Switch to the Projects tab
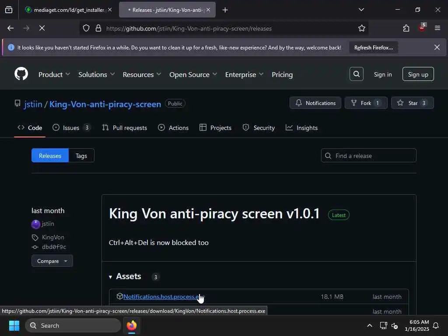This screenshot has width=448, height=336. (x=215, y=128)
